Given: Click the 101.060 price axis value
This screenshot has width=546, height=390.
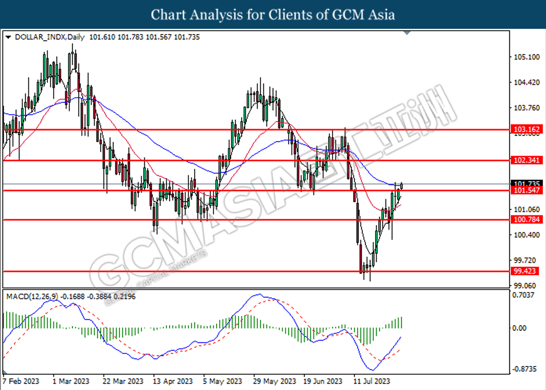Looking at the screenshot, I should click(527, 209).
